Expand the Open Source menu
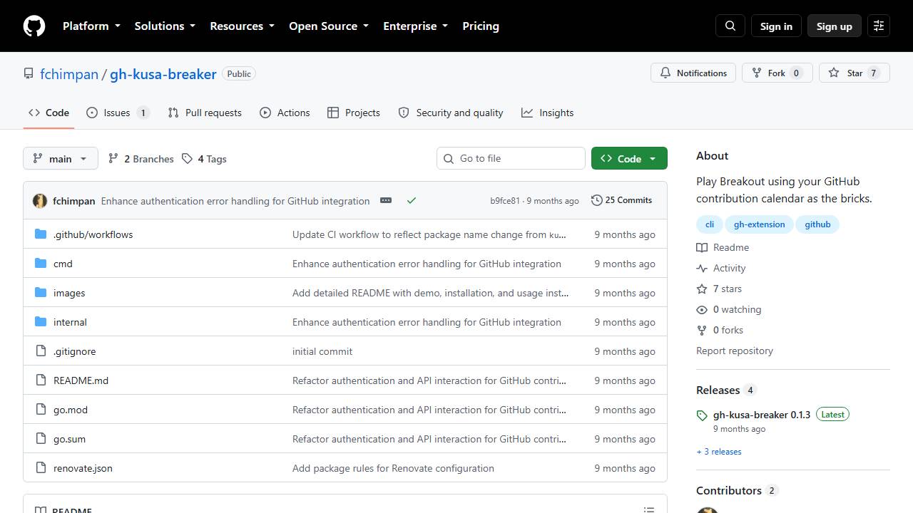The height and width of the screenshot is (513, 913). click(329, 26)
